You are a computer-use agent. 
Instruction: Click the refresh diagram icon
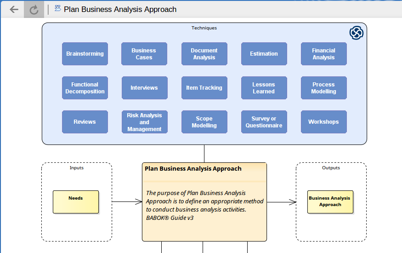pyautogui.click(x=34, y=9)
